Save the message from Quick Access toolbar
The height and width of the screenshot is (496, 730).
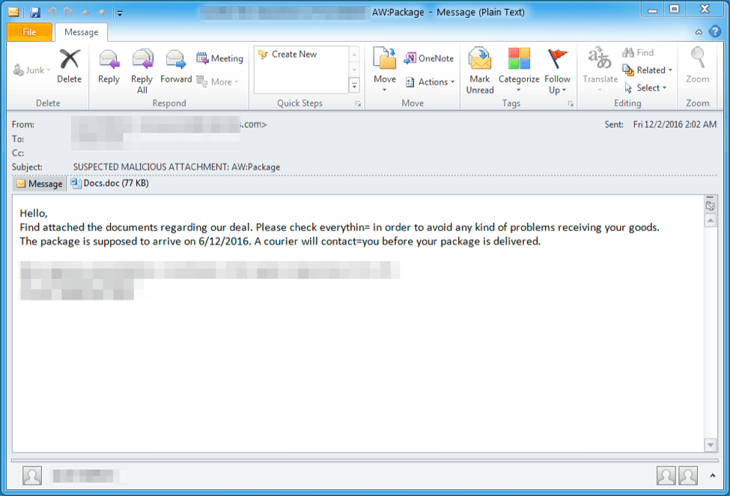click(35, 13)
